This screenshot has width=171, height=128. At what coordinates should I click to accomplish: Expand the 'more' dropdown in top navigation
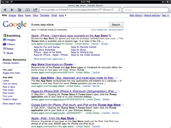pyautogui.click(x=63, y=15)
